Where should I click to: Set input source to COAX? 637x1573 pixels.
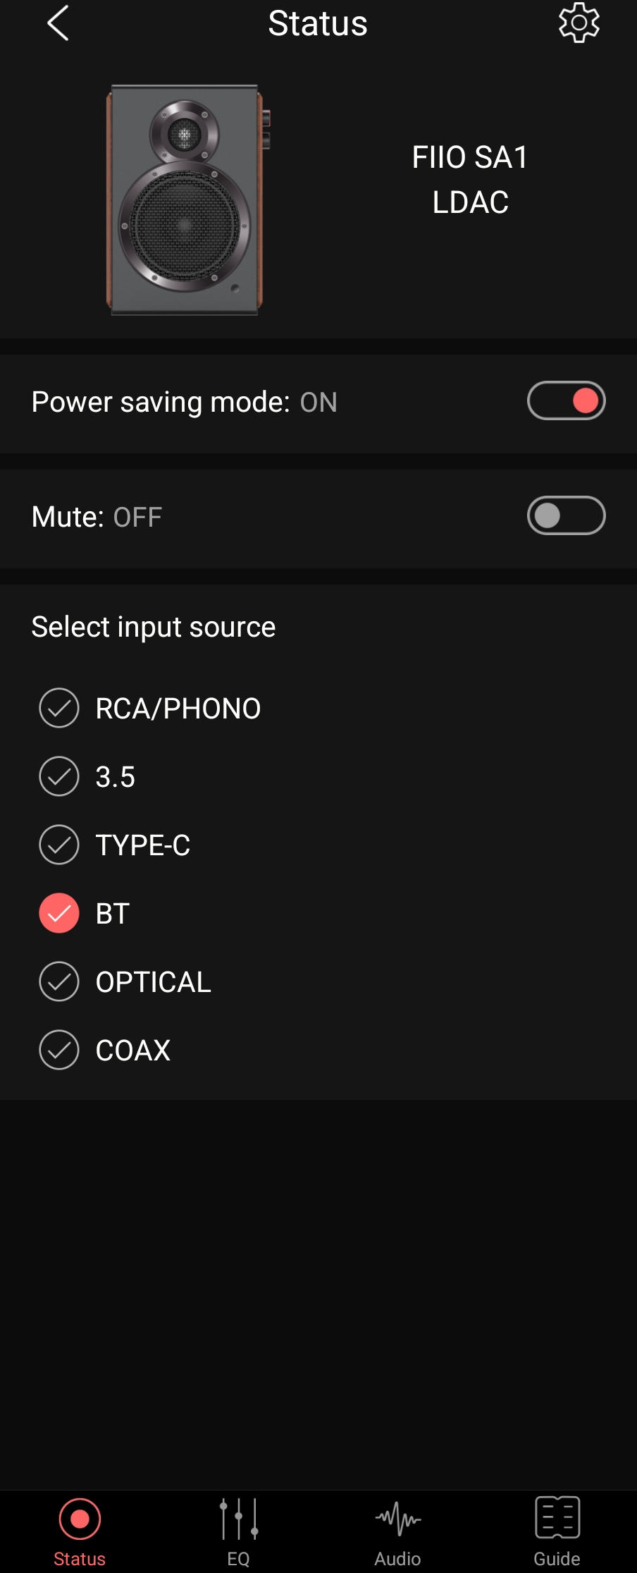(x=59, y=1050)
